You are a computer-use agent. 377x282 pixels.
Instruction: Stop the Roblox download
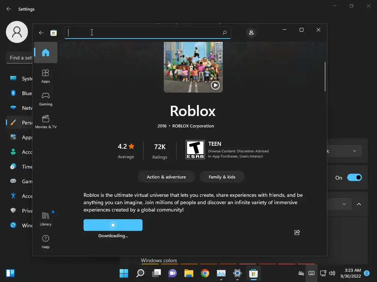(x=113, y=225)
